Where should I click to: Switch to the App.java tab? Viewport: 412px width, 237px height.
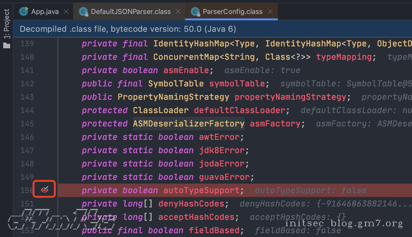(45, 12)
